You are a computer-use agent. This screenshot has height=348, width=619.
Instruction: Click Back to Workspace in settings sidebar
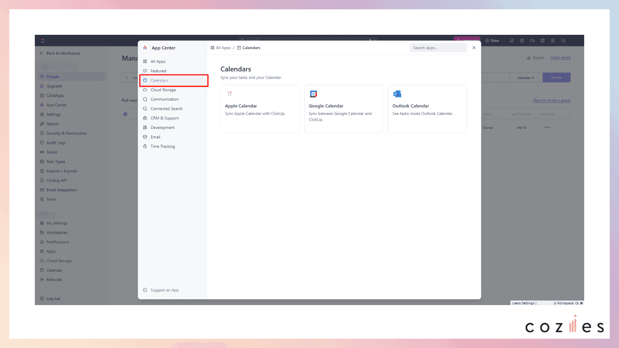pyautogui.click(x=60, y=53)
